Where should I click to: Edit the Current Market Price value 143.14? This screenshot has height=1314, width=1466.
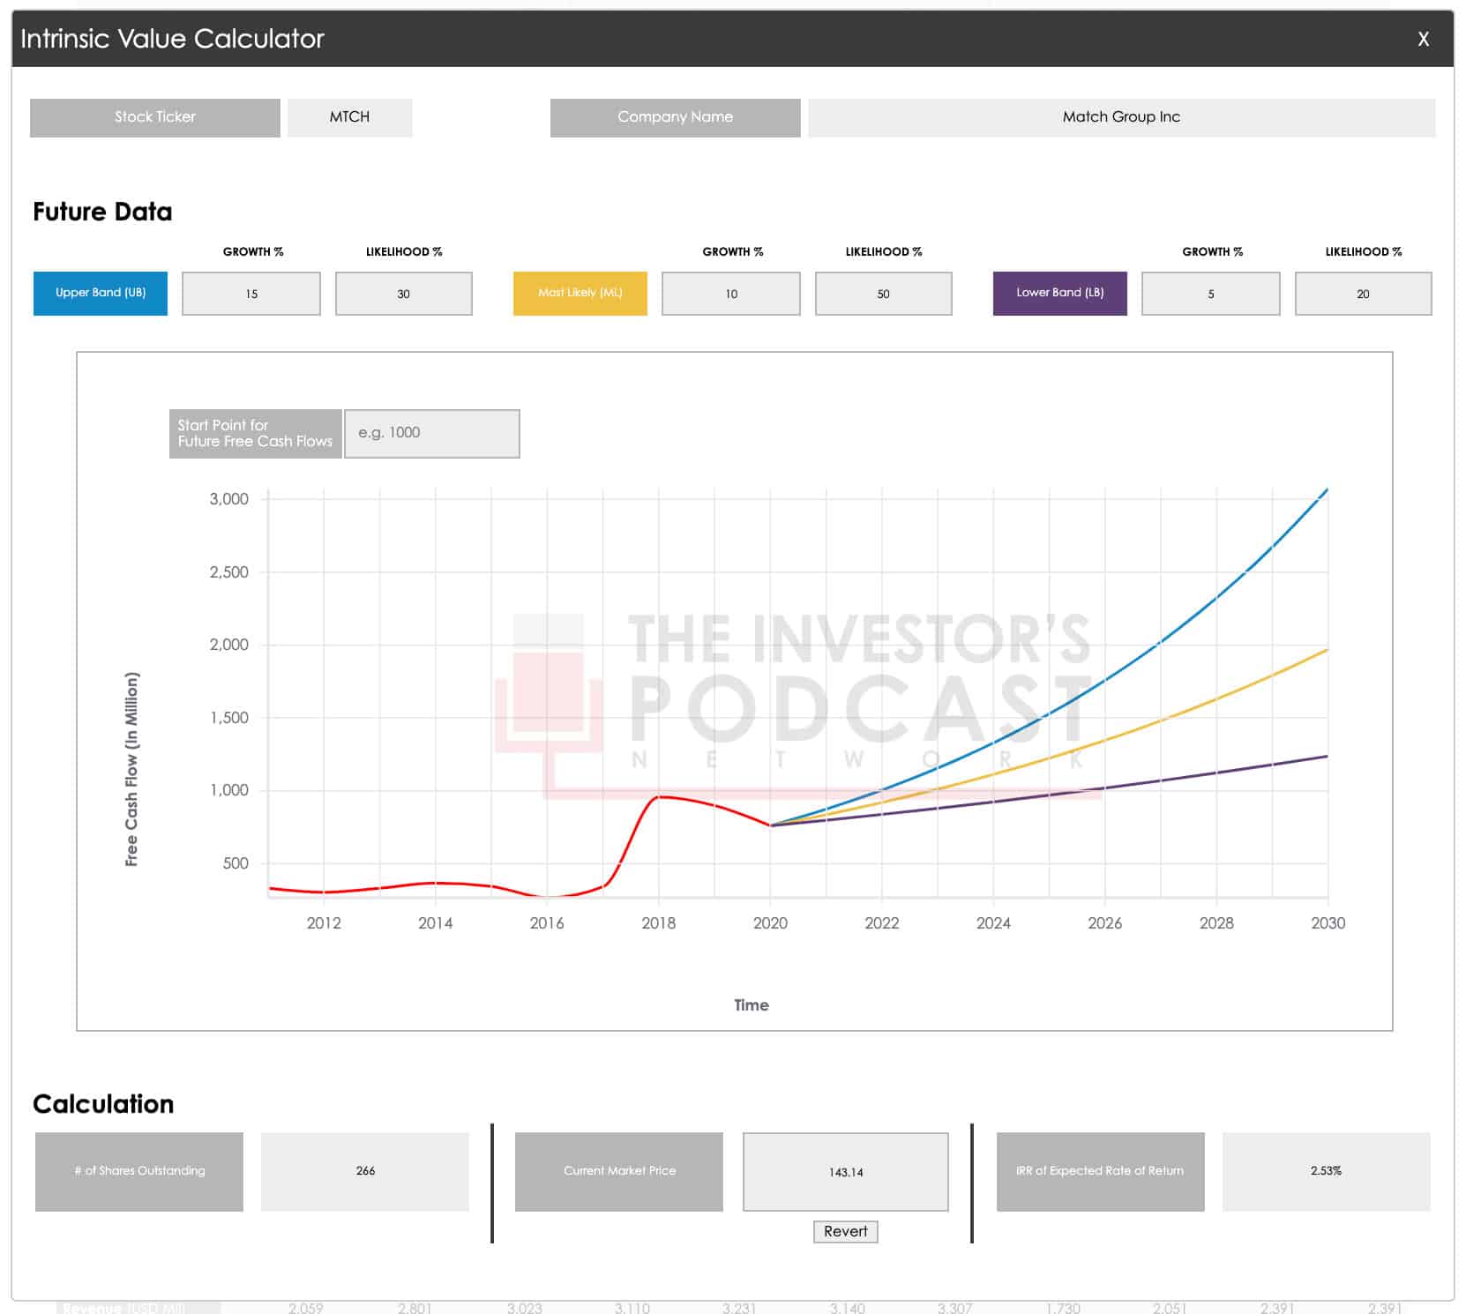(844, 1171)
